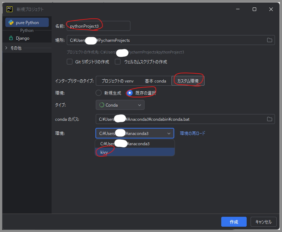Click the 名前 project name field

(98, 26)
